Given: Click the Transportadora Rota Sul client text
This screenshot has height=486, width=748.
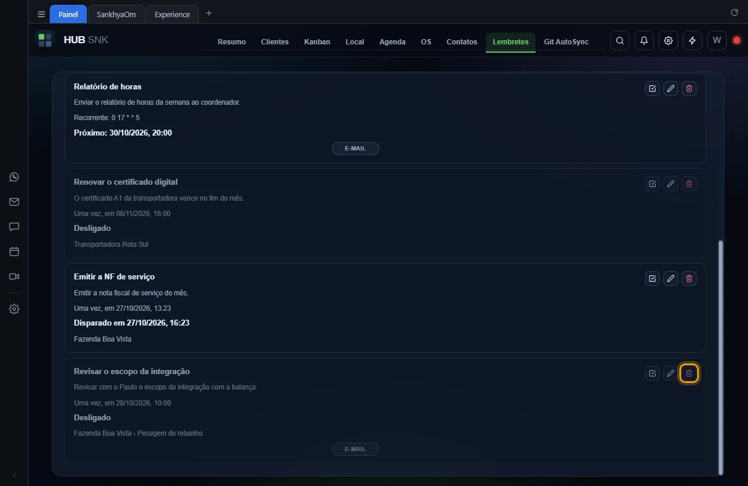Looking at the screenshot, I should click(x=111, y=244).
